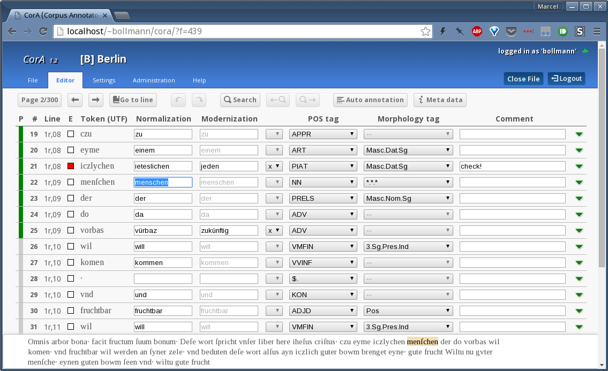Open the Administration tab
Screen dimensions: 608x371
click(154, 80)
